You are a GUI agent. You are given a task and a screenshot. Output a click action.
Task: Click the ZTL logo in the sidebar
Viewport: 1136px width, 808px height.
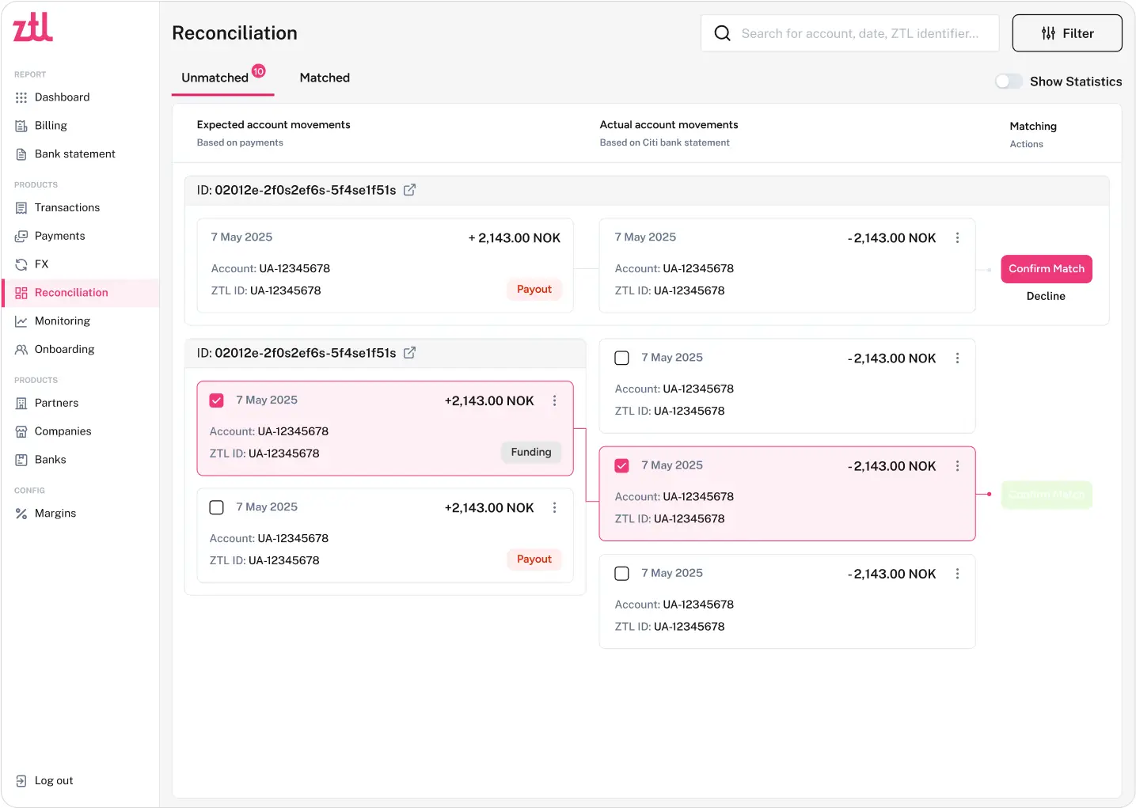pyautogui.click(x=32, y=27)
